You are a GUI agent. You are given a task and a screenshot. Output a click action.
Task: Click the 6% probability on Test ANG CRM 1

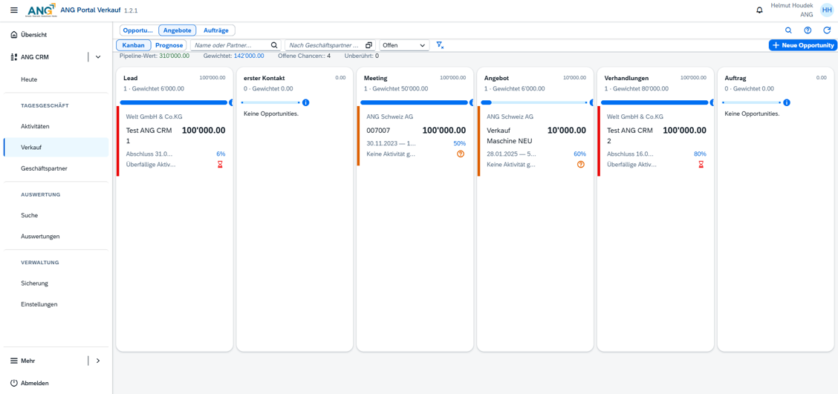click(x=221, y=154)
